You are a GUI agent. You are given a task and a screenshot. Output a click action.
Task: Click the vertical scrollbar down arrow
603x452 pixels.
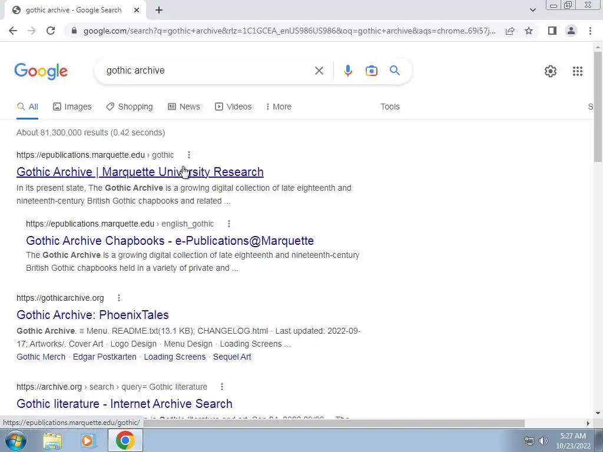pos(598,413)
